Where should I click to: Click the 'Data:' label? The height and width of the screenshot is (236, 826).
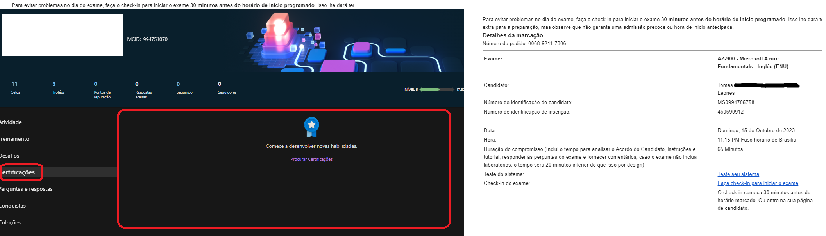(490, 130)
